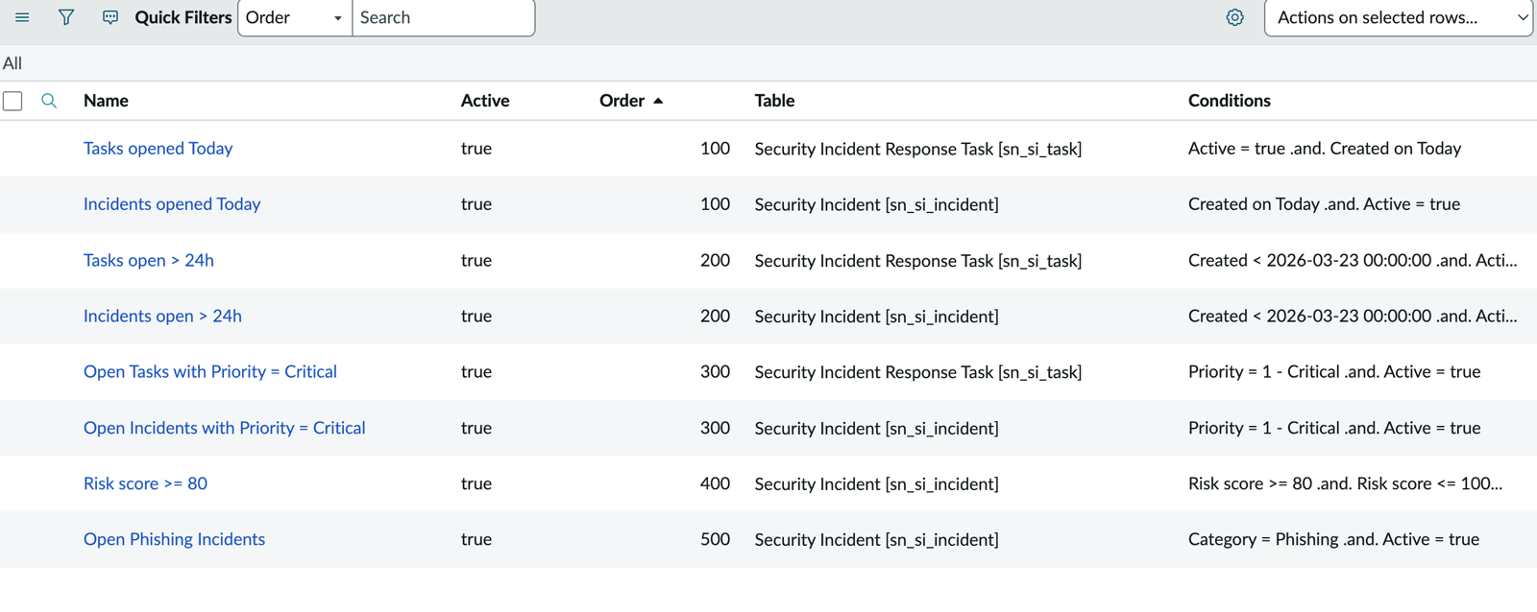Screen dimensions: 1537x612
Task: Open Open Incidents with Priority = Critical
Action: [x=225, y=428]
